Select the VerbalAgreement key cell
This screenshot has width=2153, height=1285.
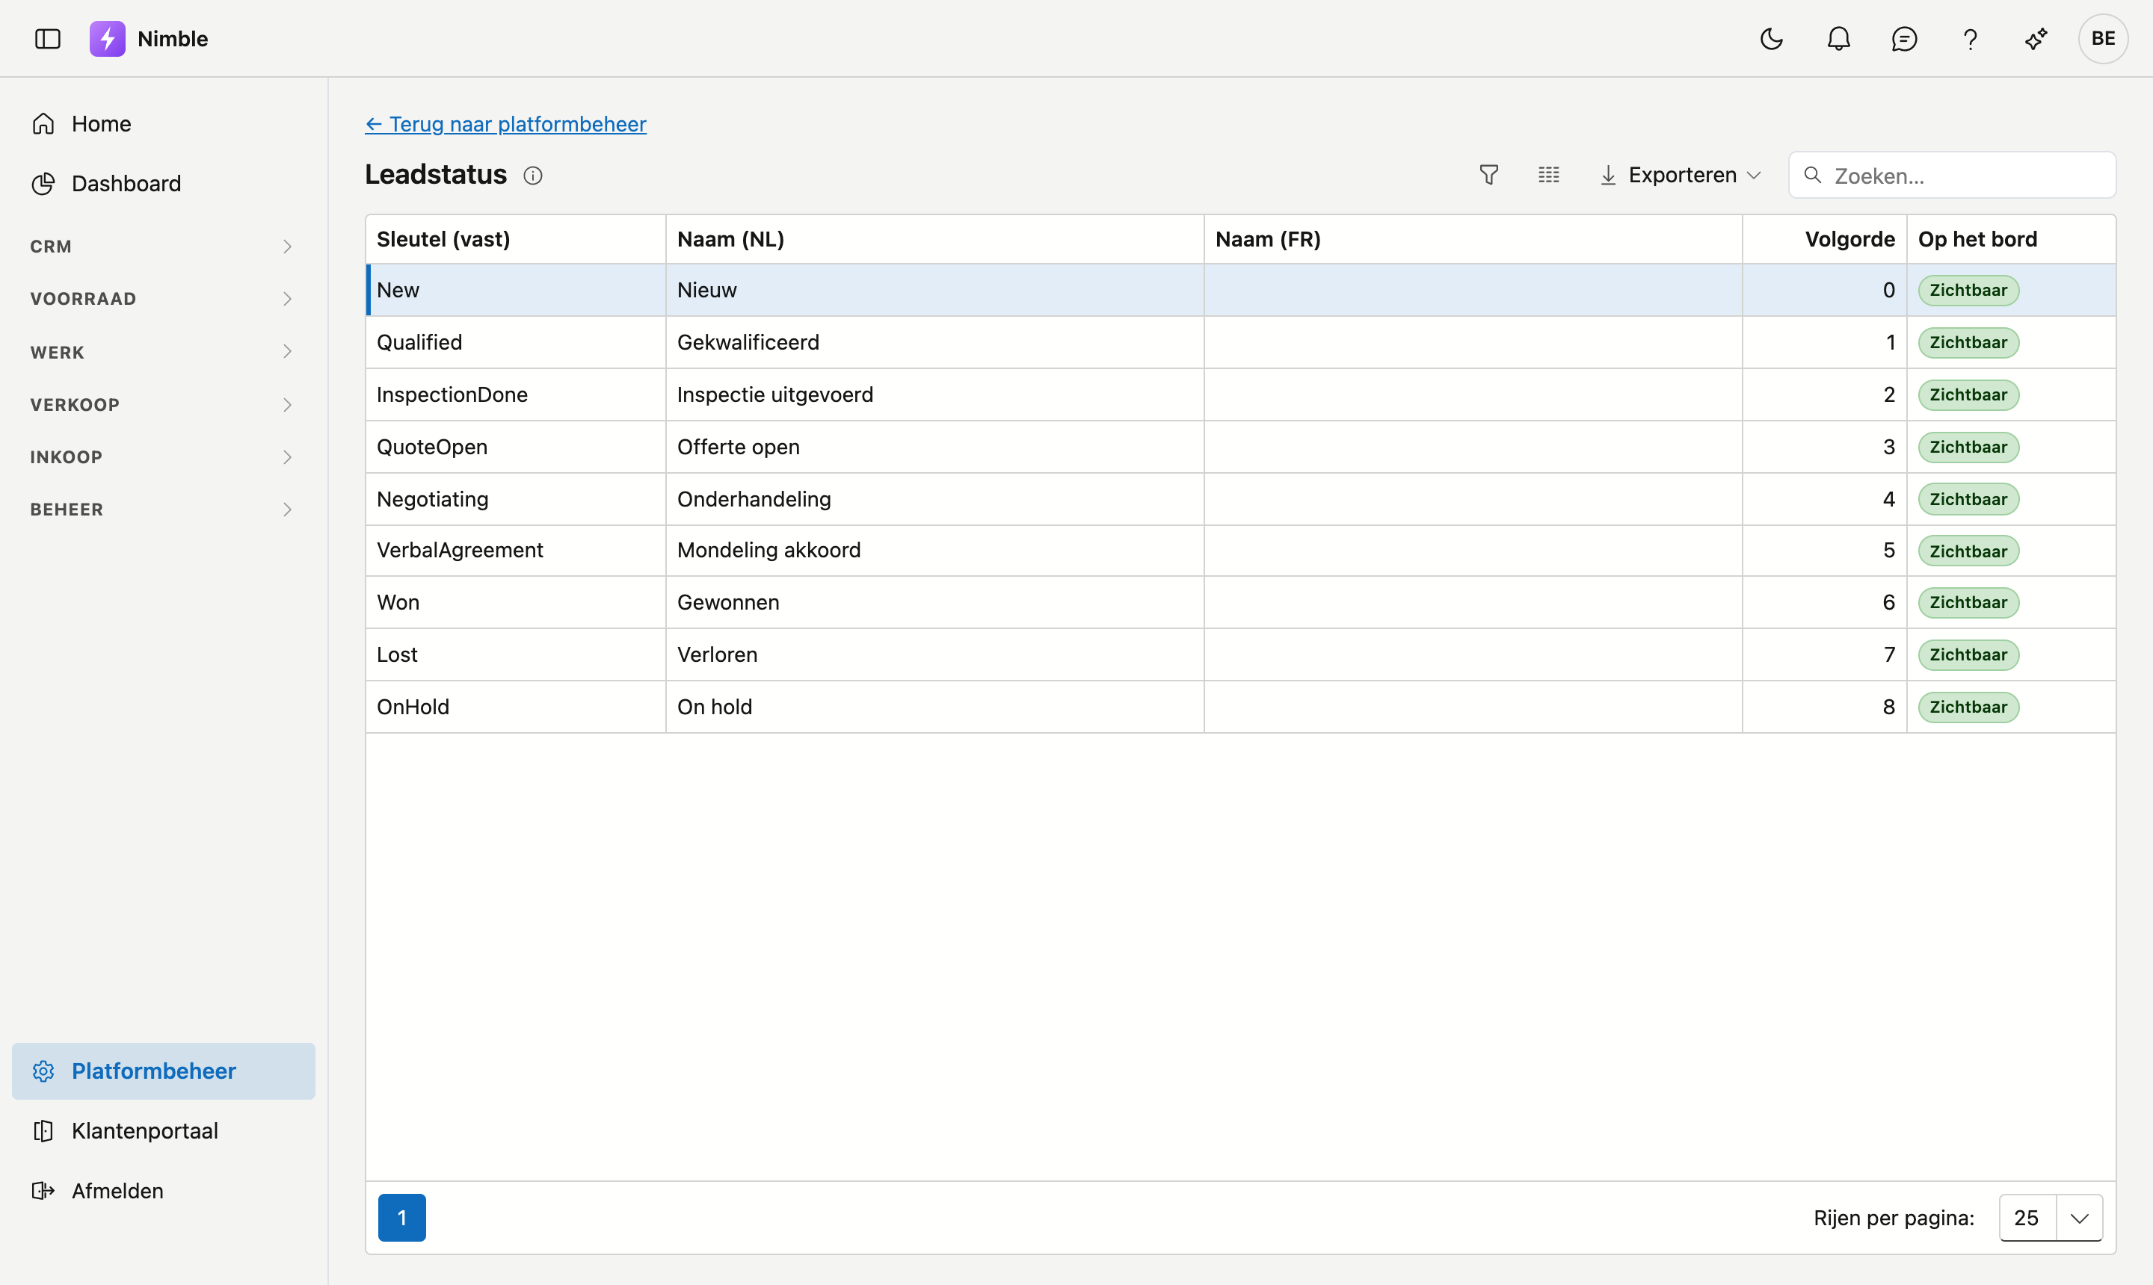click(516, 551)
